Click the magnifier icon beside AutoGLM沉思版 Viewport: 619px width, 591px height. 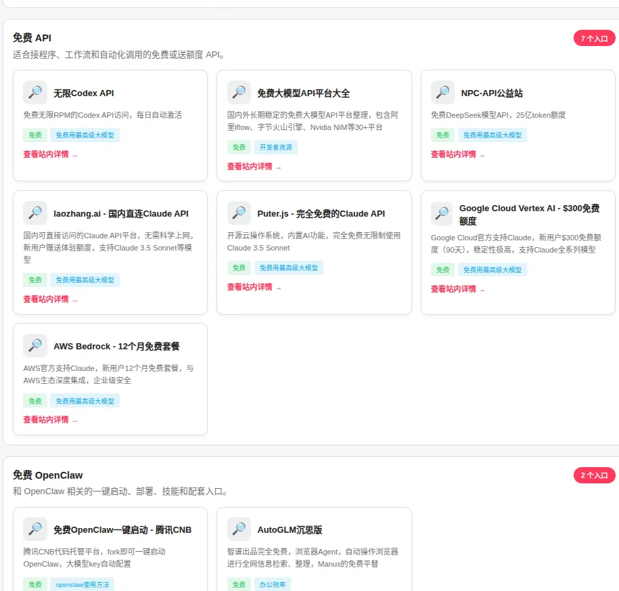click(239, 529)
